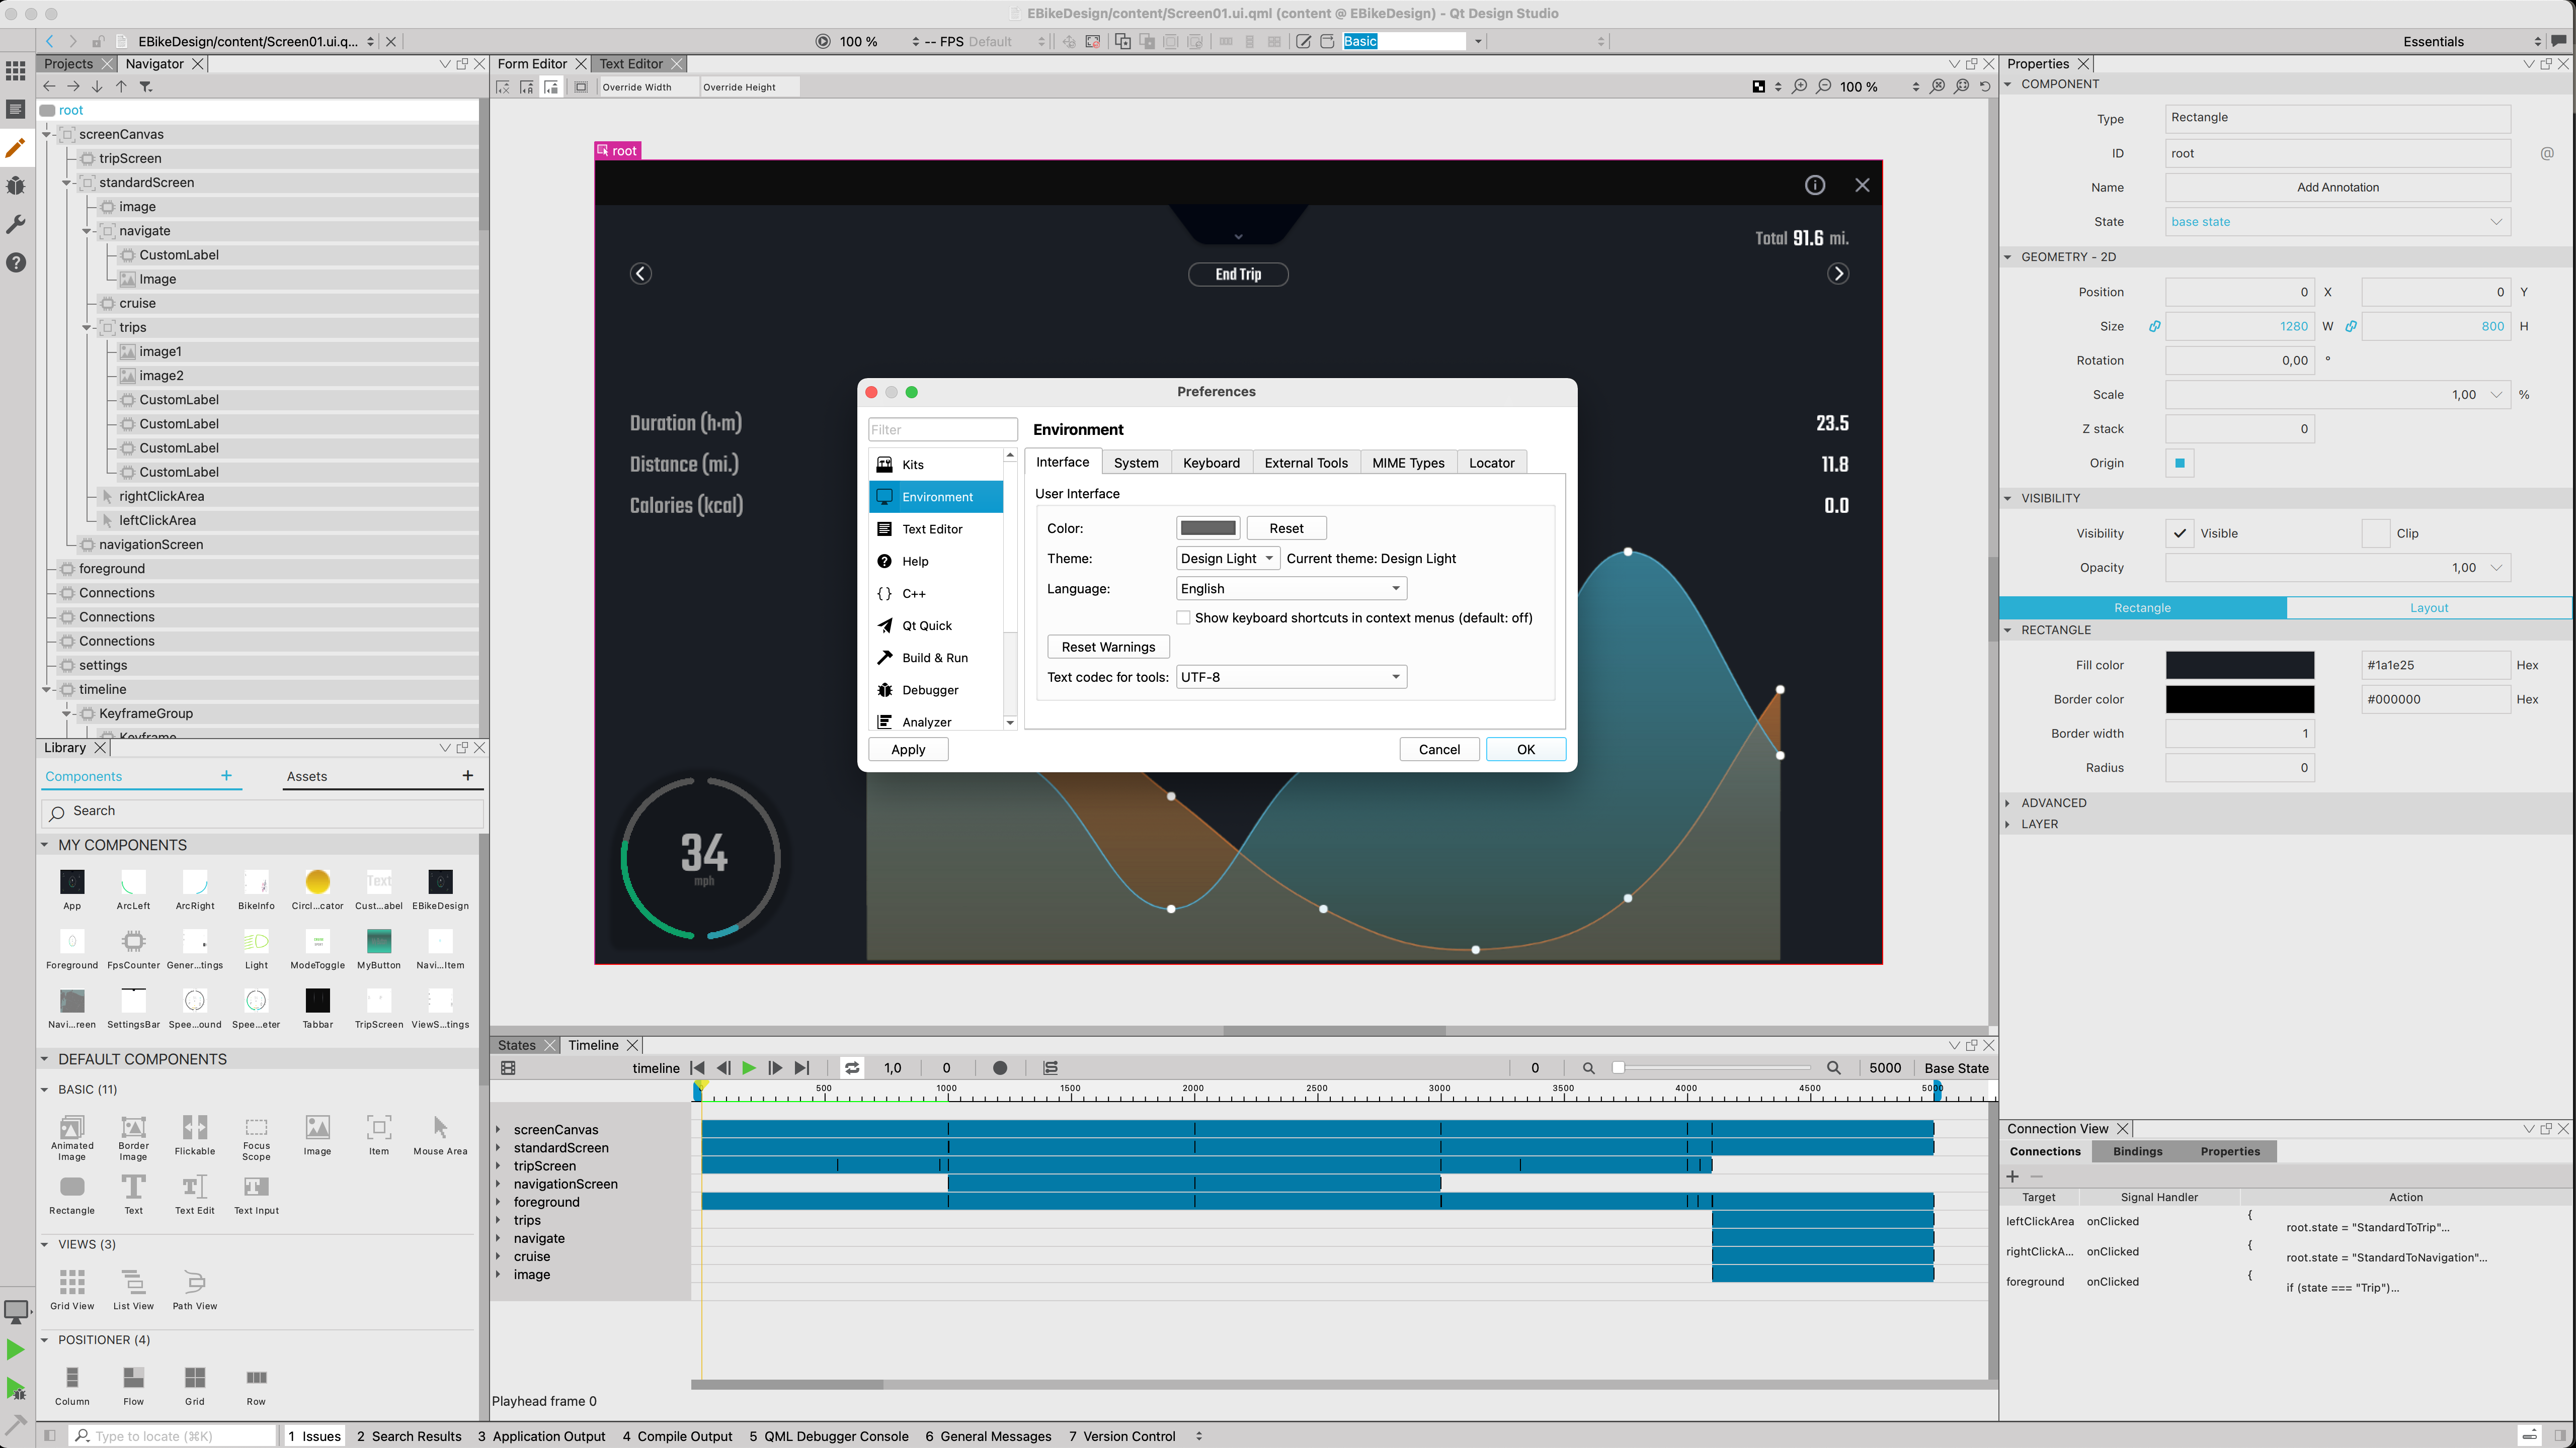
Task: Switch to the Keyboard tab in Preferences
Action: 1211,463
